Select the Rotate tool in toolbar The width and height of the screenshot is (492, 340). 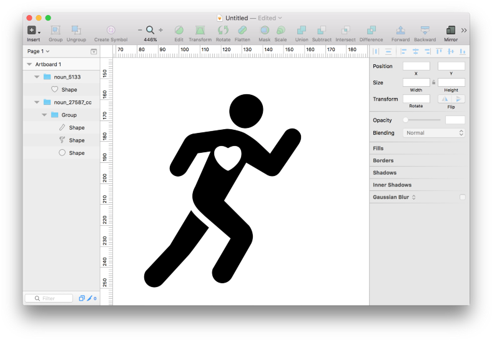coord(223,30)
